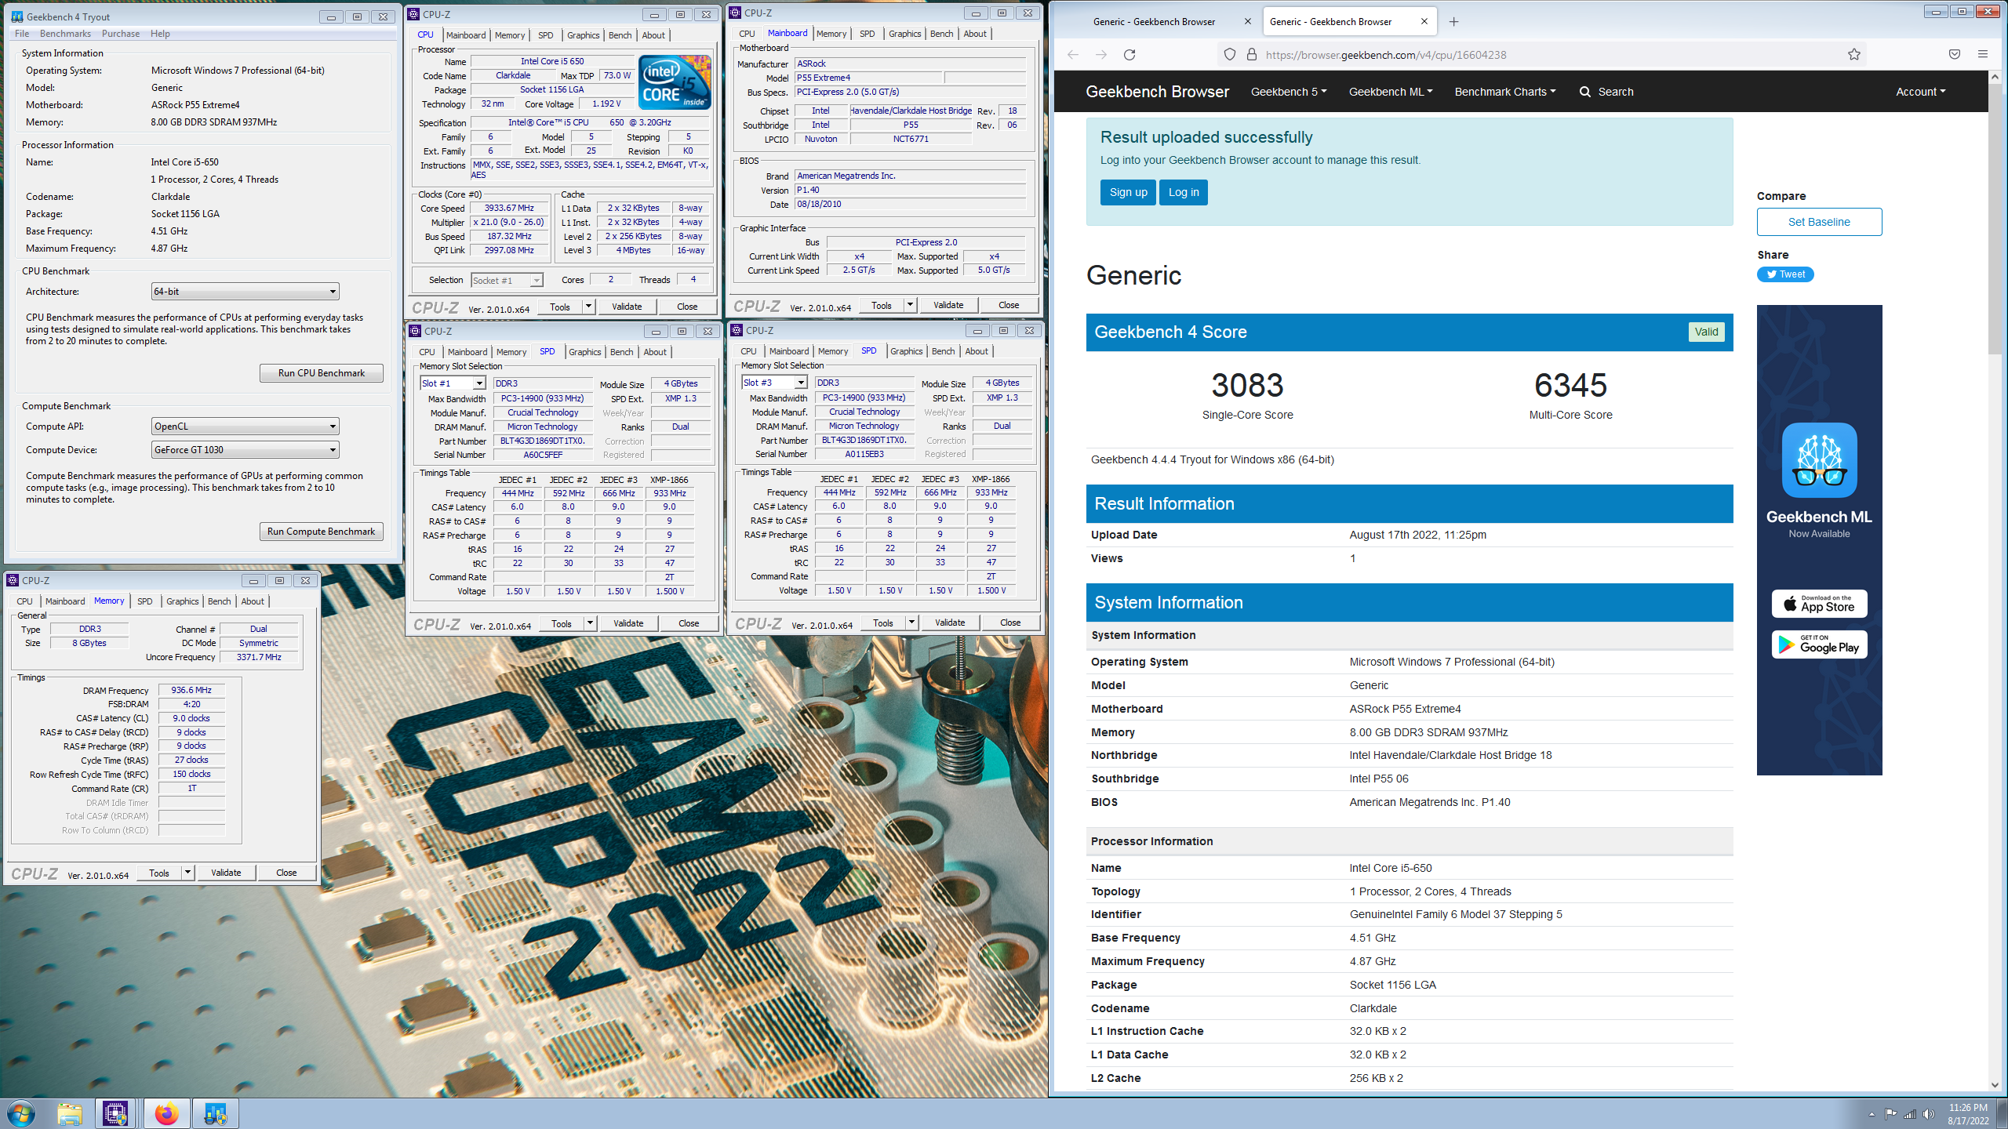This screenshot has height=1129, width=2008.
Task: Click Set Baseline button
Action: [x=1819, y=222]
